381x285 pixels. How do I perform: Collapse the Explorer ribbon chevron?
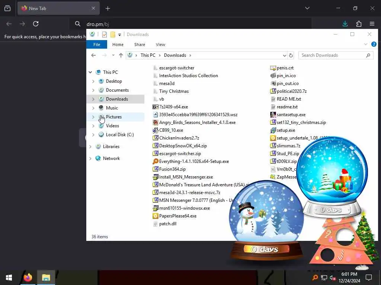tap(365, 45)
